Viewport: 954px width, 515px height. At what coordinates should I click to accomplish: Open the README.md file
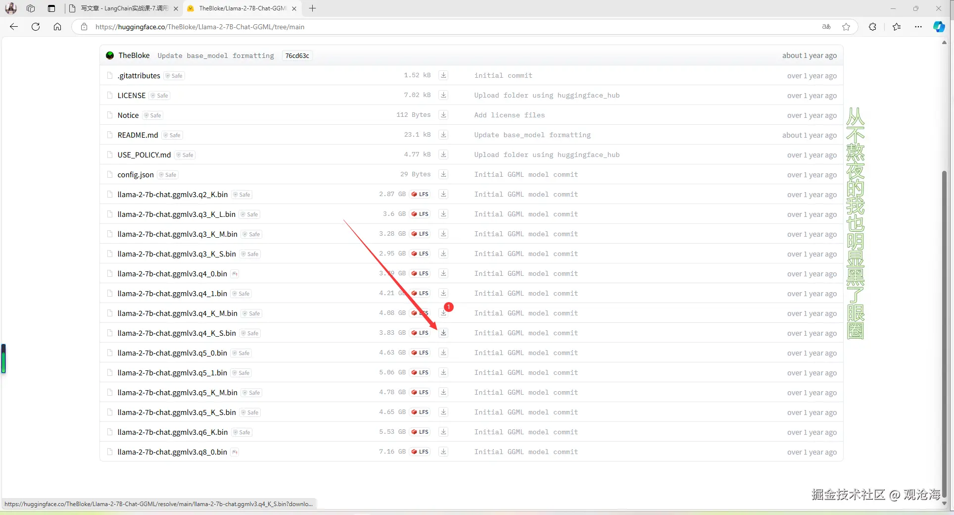138,135
